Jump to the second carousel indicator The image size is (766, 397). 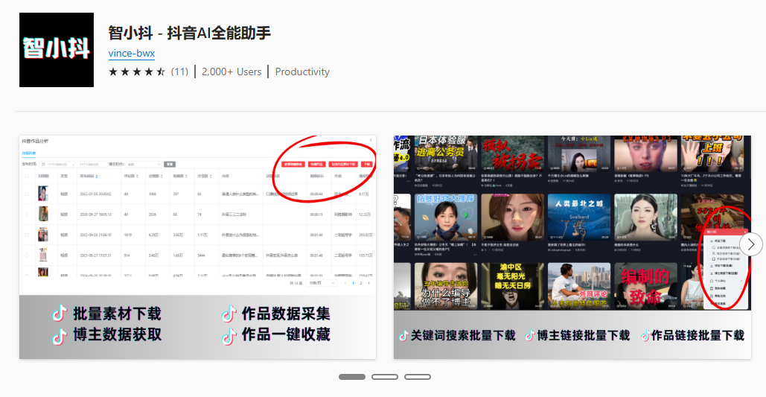tap(385, 377)
